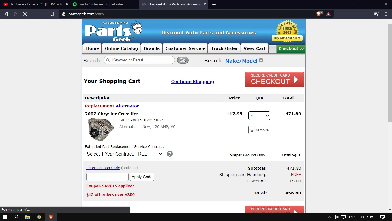Screen dimensions: 392x221
Task: Click the total amount 456.80
Action: (293, 193)
